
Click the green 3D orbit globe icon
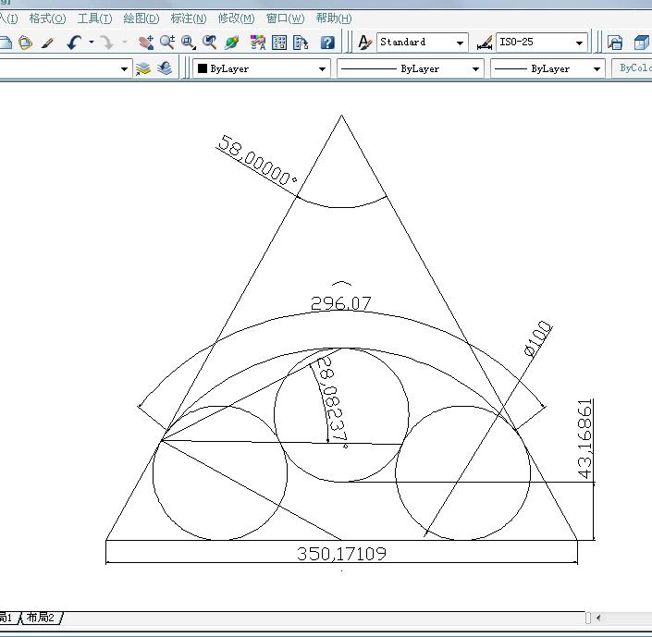point(231,43)
